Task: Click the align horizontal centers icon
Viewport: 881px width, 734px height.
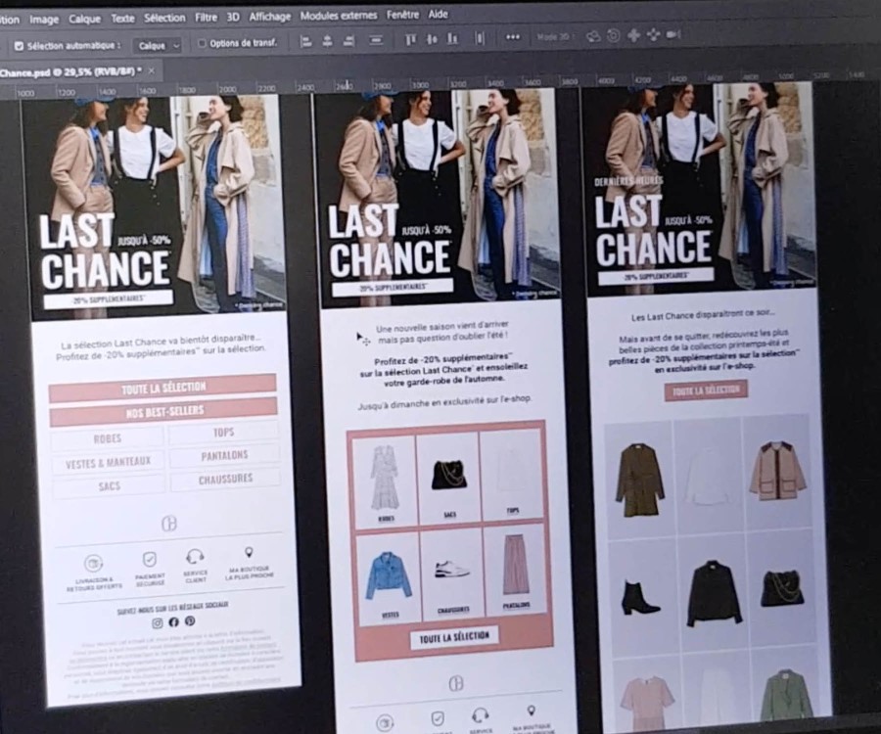Action: click(327, 41)
